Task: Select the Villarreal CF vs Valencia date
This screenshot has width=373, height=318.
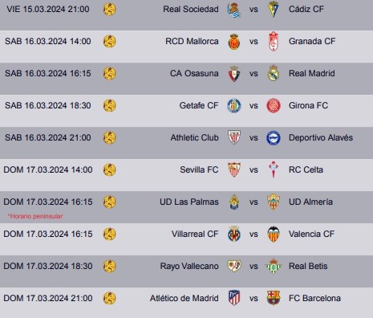Action: (x=48, y=234)
